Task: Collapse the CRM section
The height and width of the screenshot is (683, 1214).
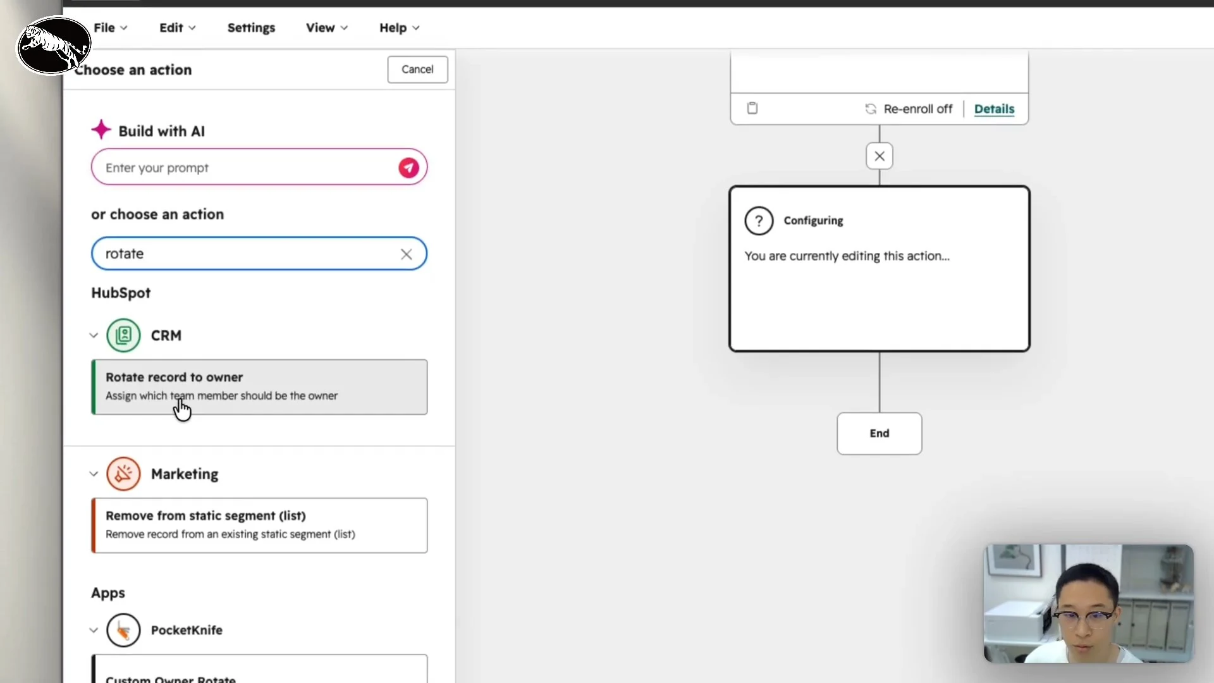Action: pyautogui.click(x=94, y=335)
